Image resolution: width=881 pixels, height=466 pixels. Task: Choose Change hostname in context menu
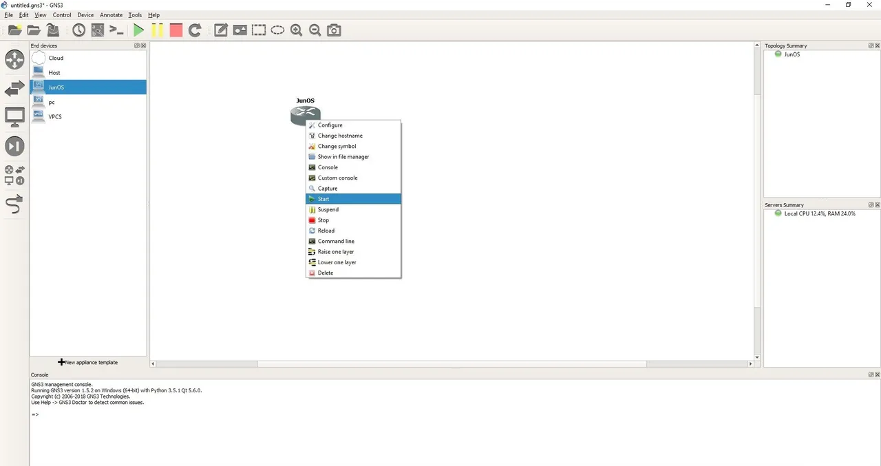353,136
